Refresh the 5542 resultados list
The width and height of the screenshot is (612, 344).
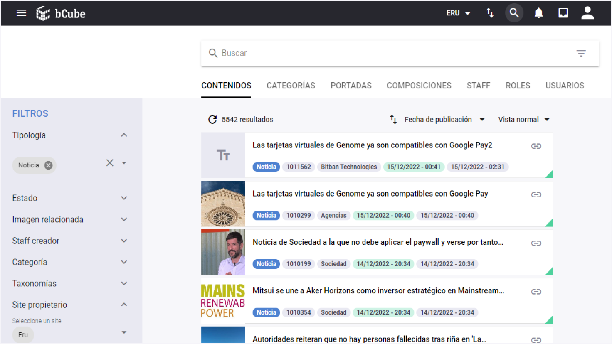click(212, 120)
